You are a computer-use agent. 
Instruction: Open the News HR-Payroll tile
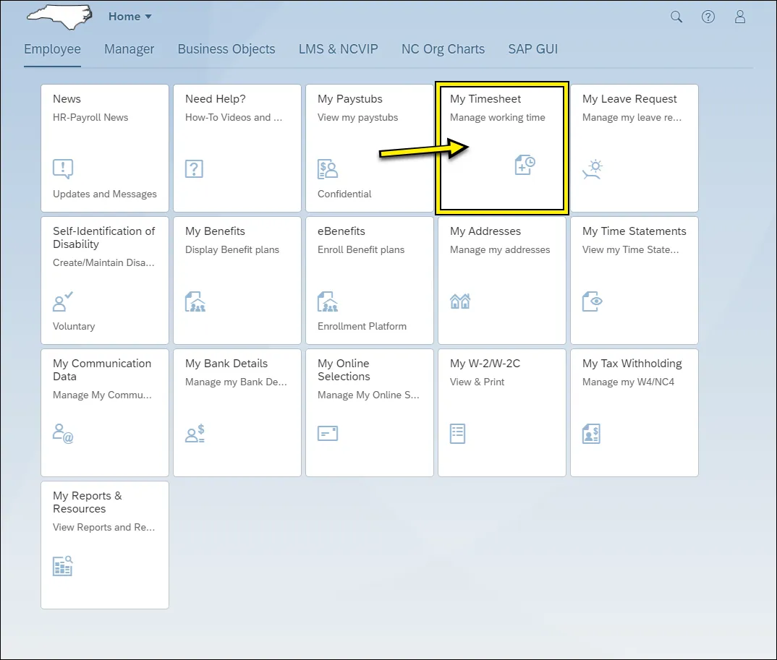pyautogui.click(x=104, y=147)
